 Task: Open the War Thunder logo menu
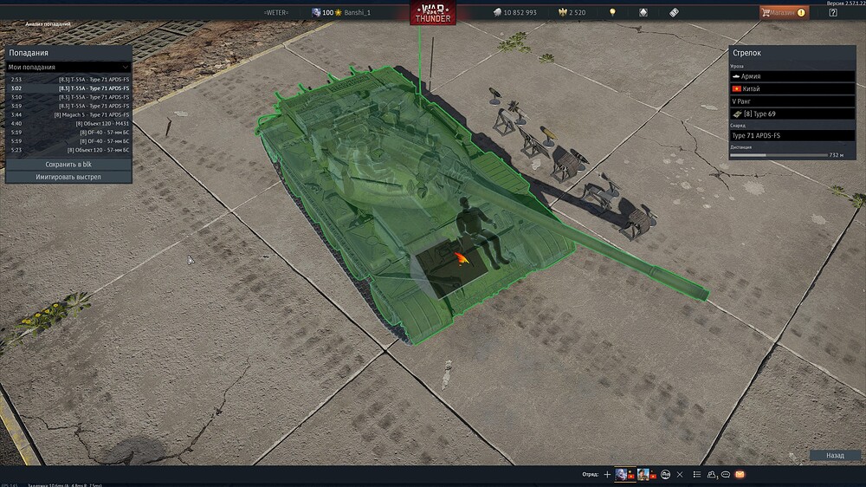pyautogui.click(x=432, y=13)
